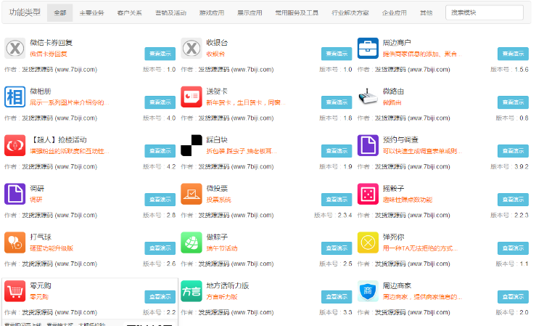Click description 端午节活动 under 做粽子
544x326 pixels.
[222, 248]
